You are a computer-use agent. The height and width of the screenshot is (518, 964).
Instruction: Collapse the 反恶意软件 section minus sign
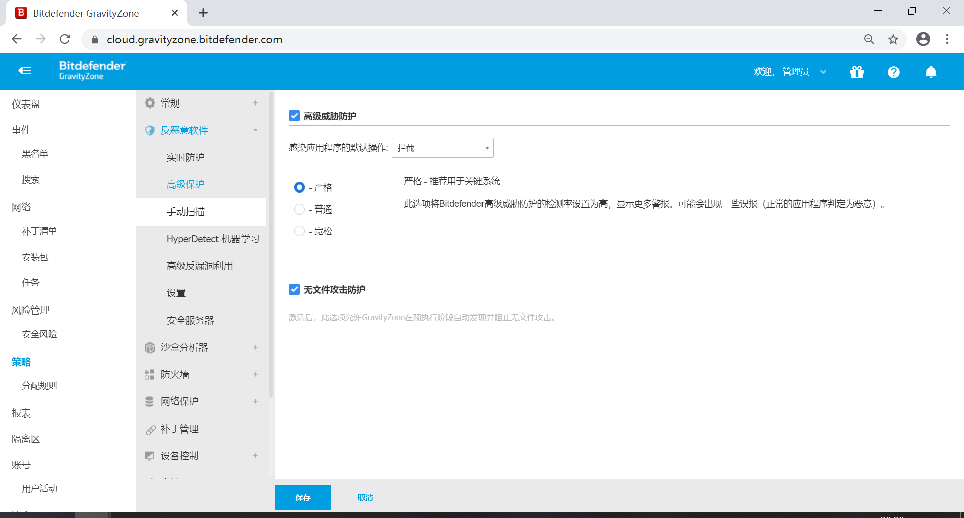255,130
